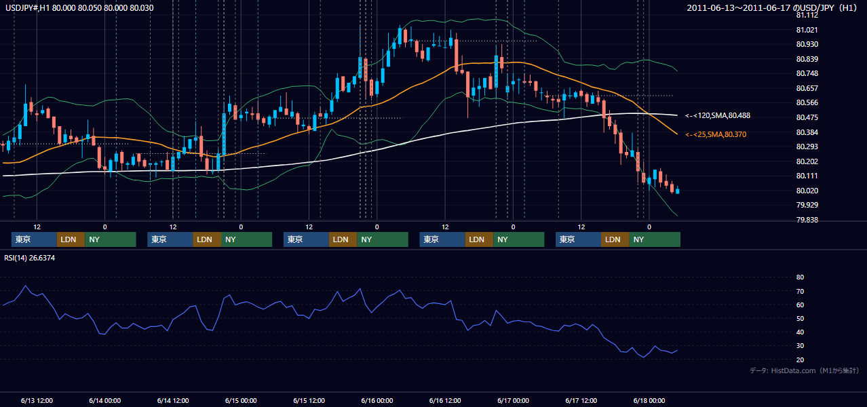Click the 80.111 price axis value
The width and height of the screenshot is (867, 407).
[806, 176]
